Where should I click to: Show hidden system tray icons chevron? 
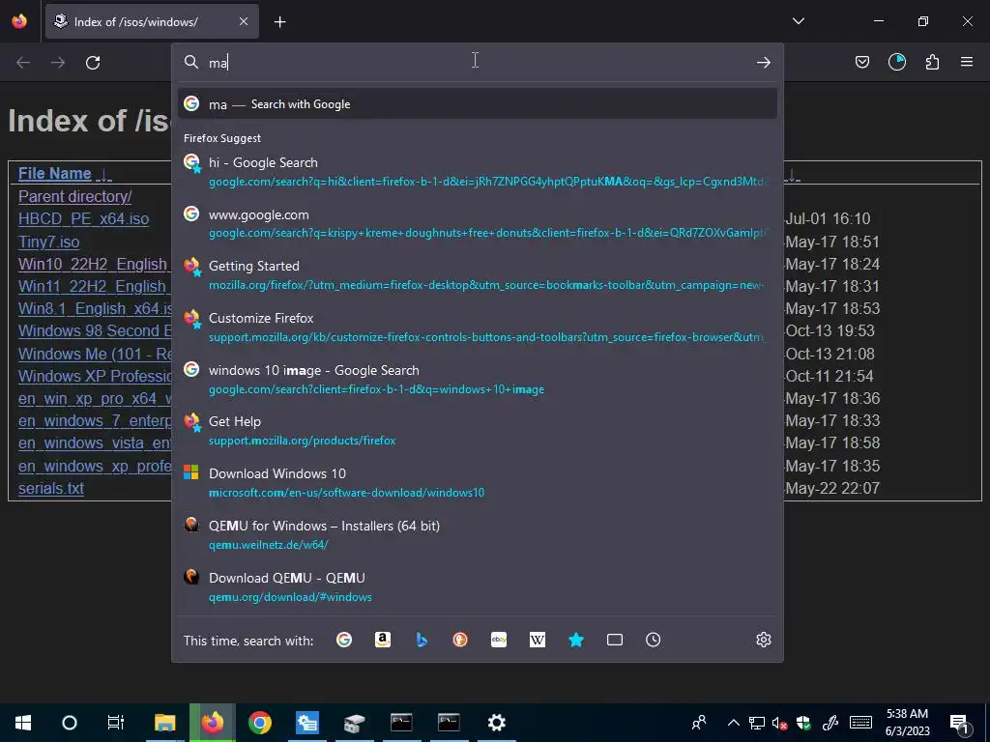pyautogui.click(x=733, y=723)
